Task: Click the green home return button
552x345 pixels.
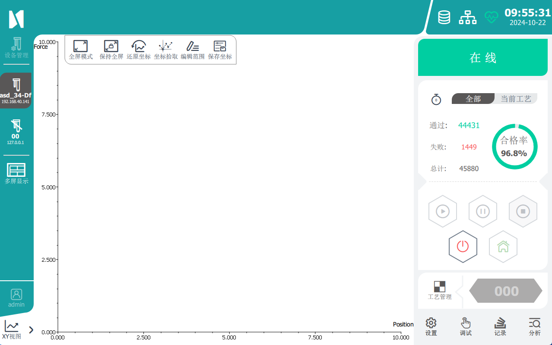Action: click(x=503, y=247)
